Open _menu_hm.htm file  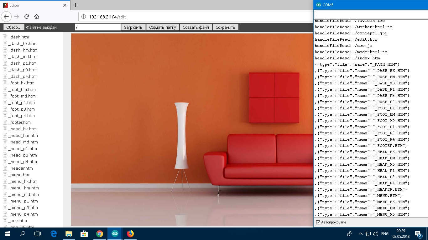[x=23, y=188]
